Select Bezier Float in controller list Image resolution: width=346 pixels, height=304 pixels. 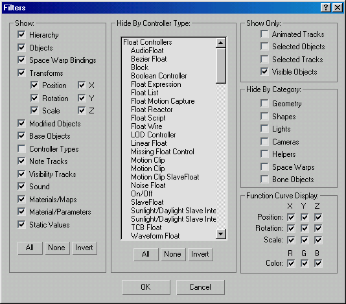[x=149, y=59]
